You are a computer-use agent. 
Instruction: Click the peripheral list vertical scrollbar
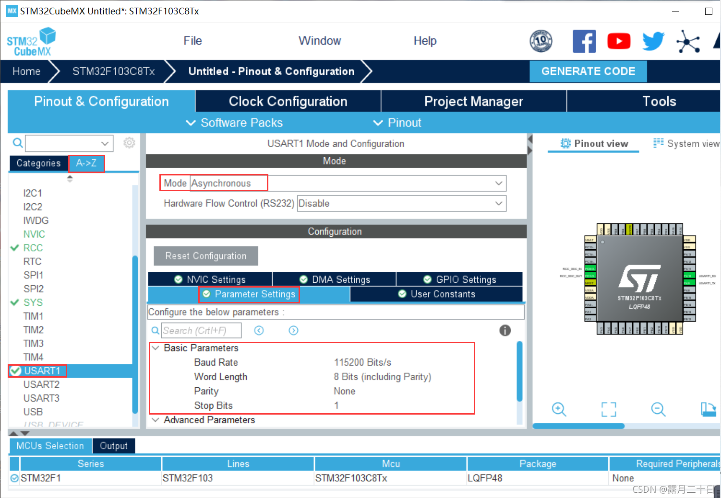(x=135, y=334)
